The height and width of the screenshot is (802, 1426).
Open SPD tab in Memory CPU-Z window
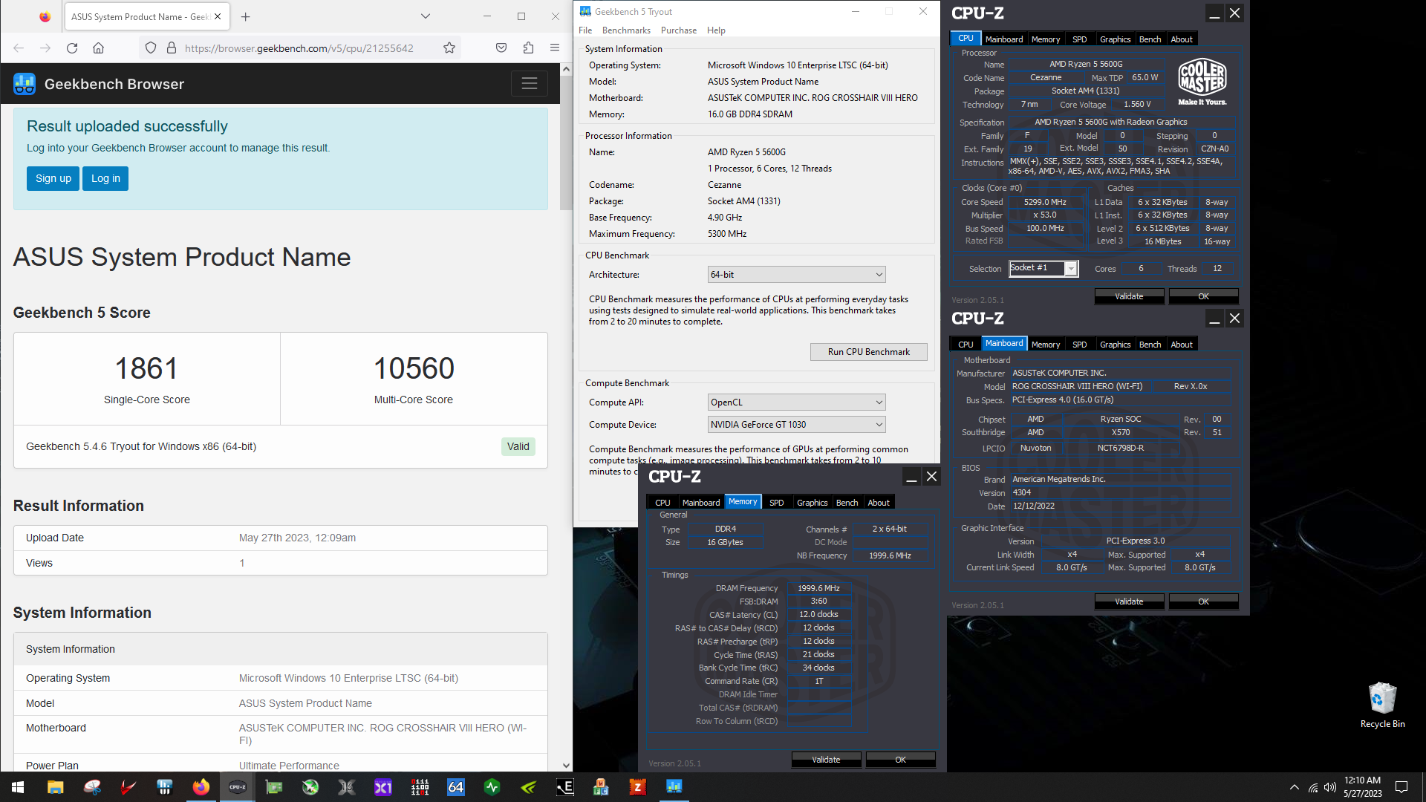(776, 503)
